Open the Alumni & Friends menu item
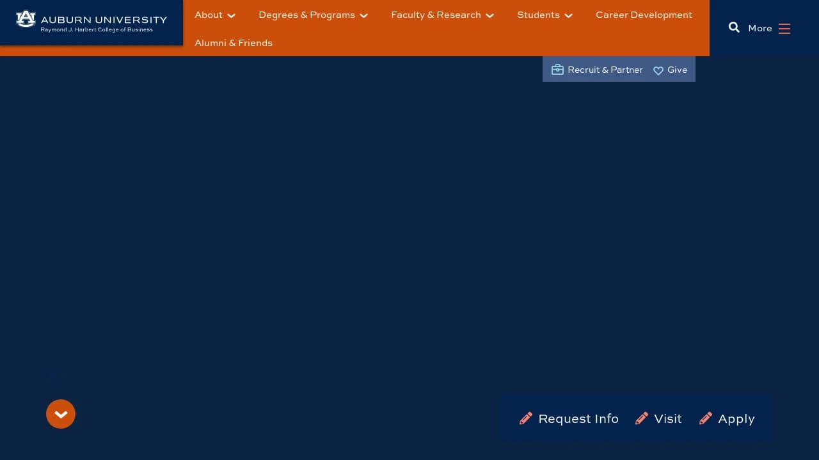 pos(234,43)
